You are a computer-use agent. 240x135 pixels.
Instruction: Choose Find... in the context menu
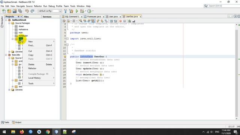(39, 45)
